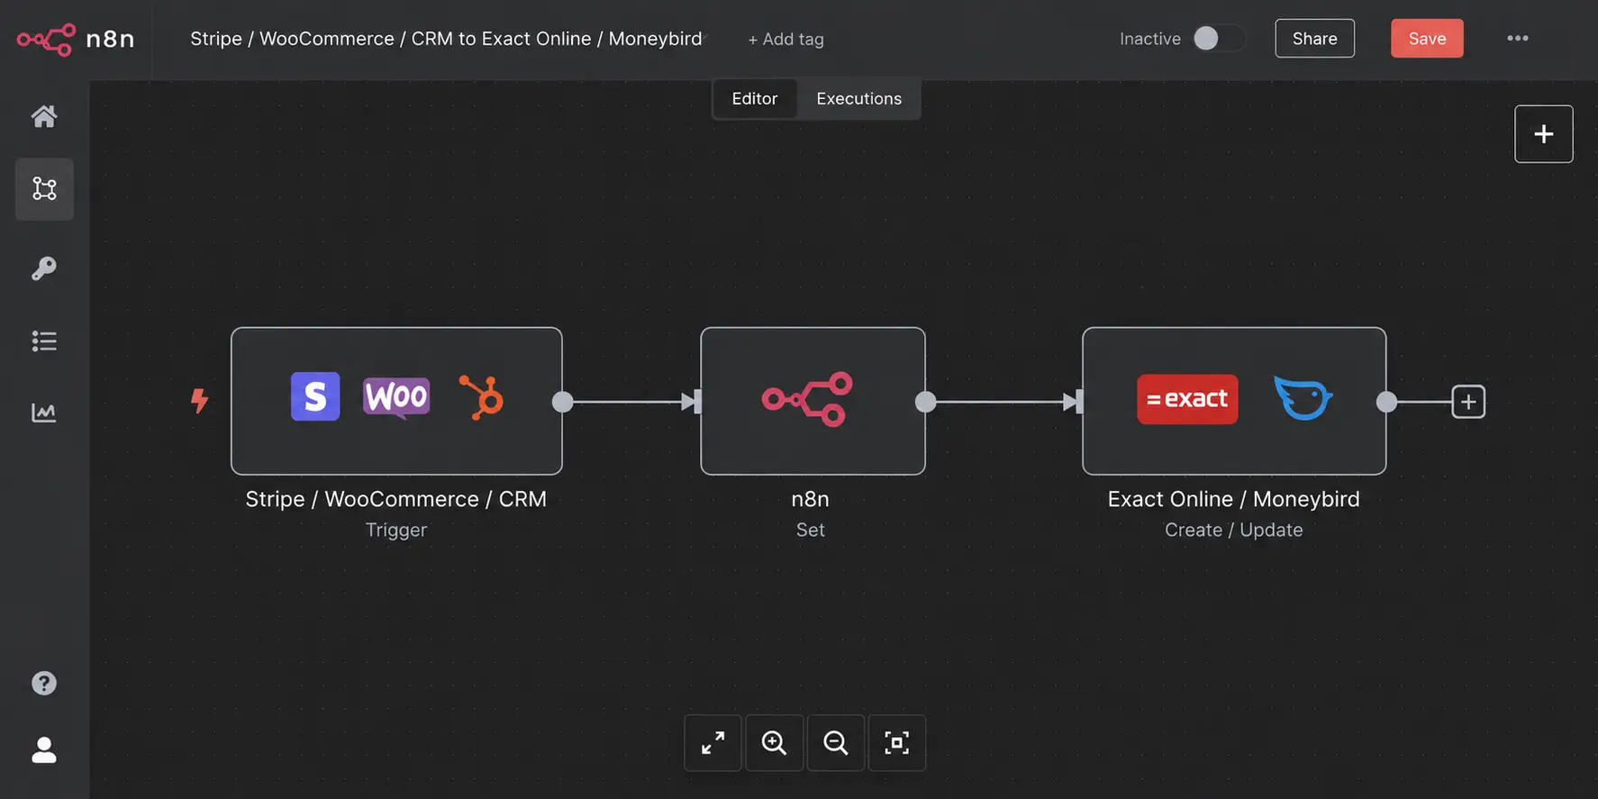The height and width of the screenshot is (799, 1598).
Task: Open the user account icon
Action: (x=44, y=750)
